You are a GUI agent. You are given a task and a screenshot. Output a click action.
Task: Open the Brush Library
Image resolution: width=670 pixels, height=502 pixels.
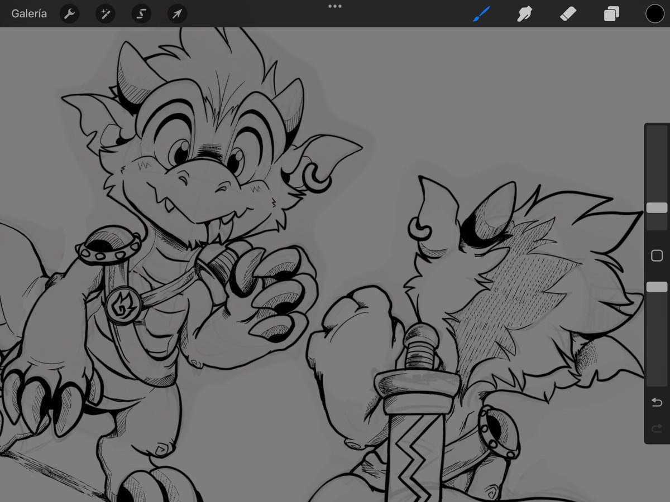[481, 13]
